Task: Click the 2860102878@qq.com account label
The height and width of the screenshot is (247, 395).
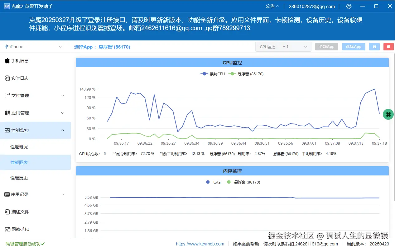Action: point(312,6)
